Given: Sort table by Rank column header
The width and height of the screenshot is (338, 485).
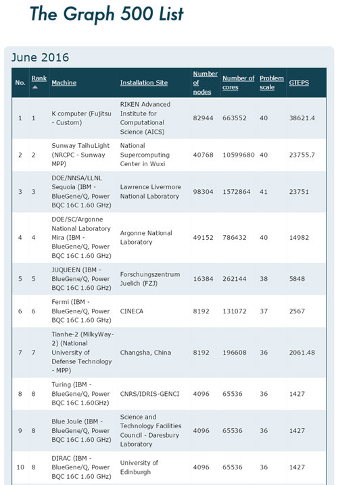Looking at the screenshot, I should click(39, 78).
